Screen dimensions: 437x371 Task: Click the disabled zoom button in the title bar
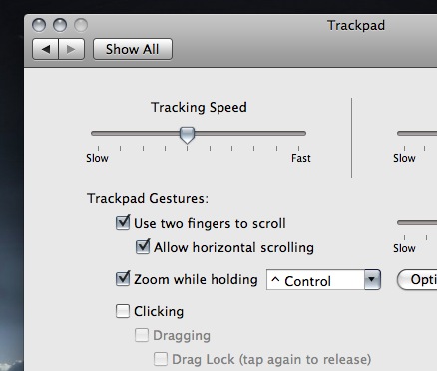click(81, 25)
